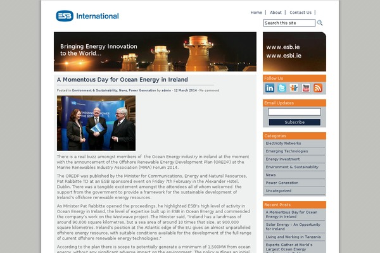The width and height of the screenshot is (380, 253).
Task: Select Energy Investment category
Action: pos(282,159)
